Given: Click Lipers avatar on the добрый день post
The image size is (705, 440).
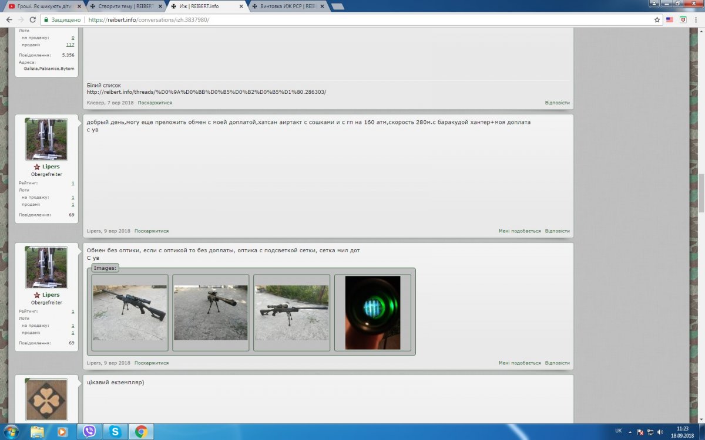Looking at the screenshot, I should (46, 140).
